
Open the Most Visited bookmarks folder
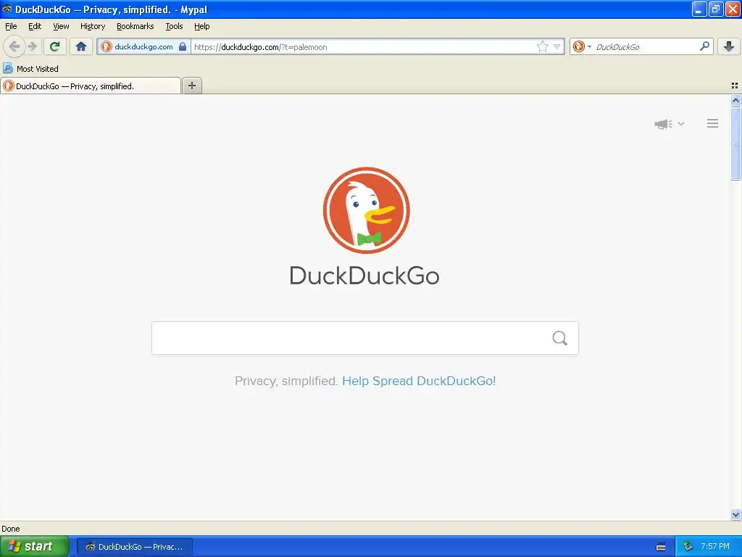coord(30,69)
